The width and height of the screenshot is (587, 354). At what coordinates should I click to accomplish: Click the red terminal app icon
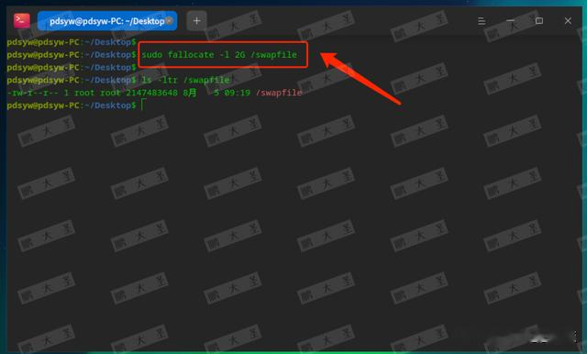pos(21,20)
